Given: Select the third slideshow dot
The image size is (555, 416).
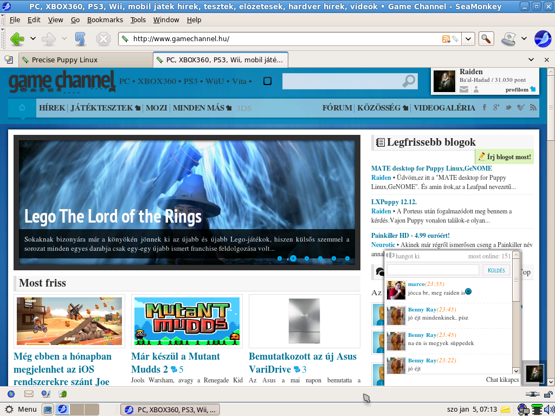Looking at the screenshot, I should pos(307,258).
